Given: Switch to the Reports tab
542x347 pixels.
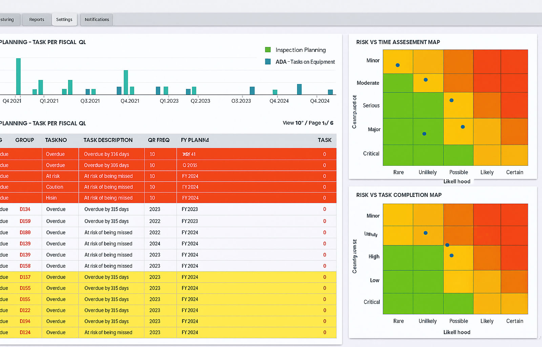Looking at the screenshot, I should [x=37, y=20].
